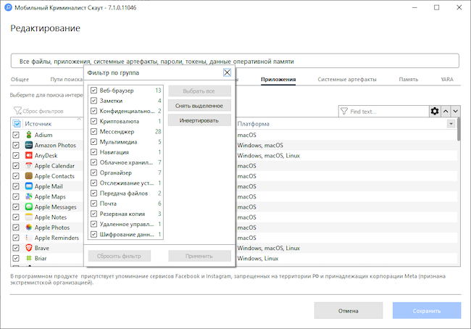Click Windows, macOS, Linux cell for AnyDesk

tap(269, 156)
